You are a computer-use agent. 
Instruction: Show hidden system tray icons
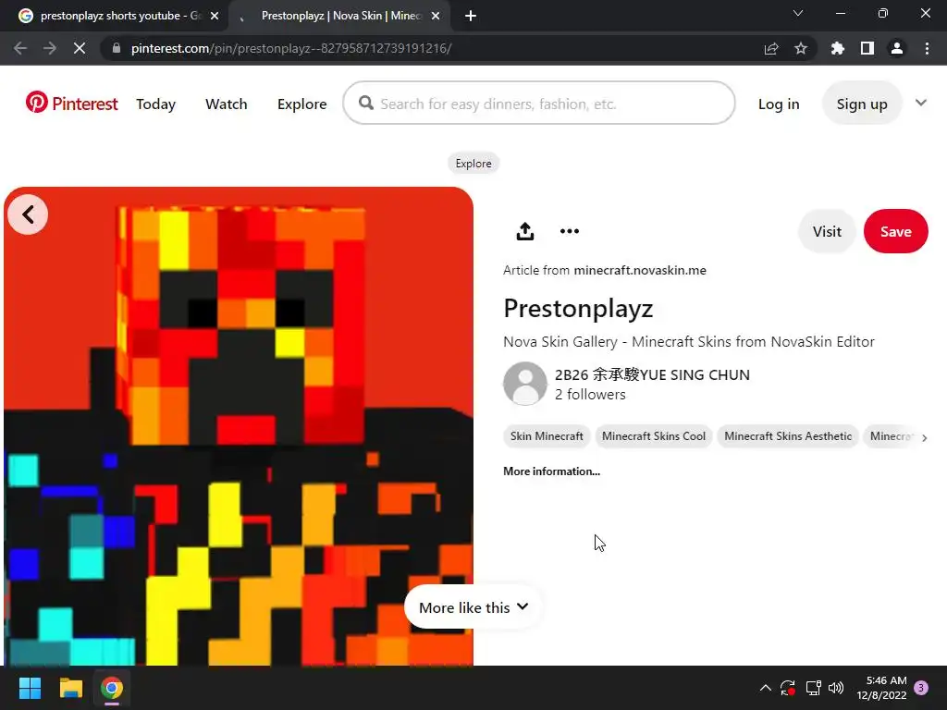click(765, 688)
